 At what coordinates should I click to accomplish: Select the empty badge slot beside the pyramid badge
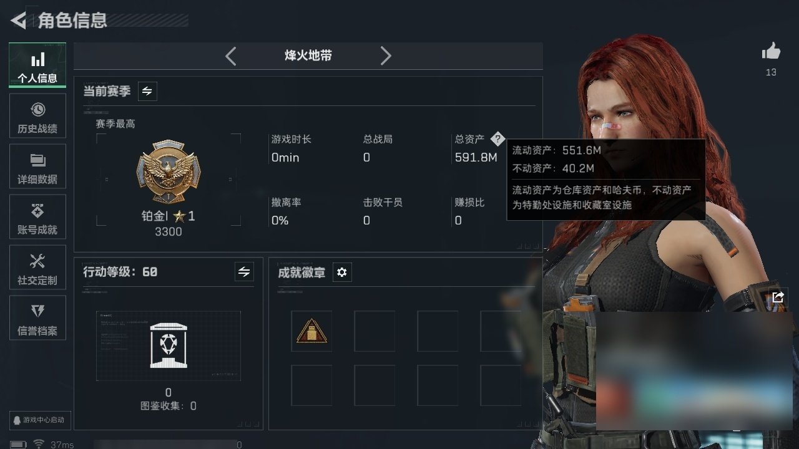(375, 331)
